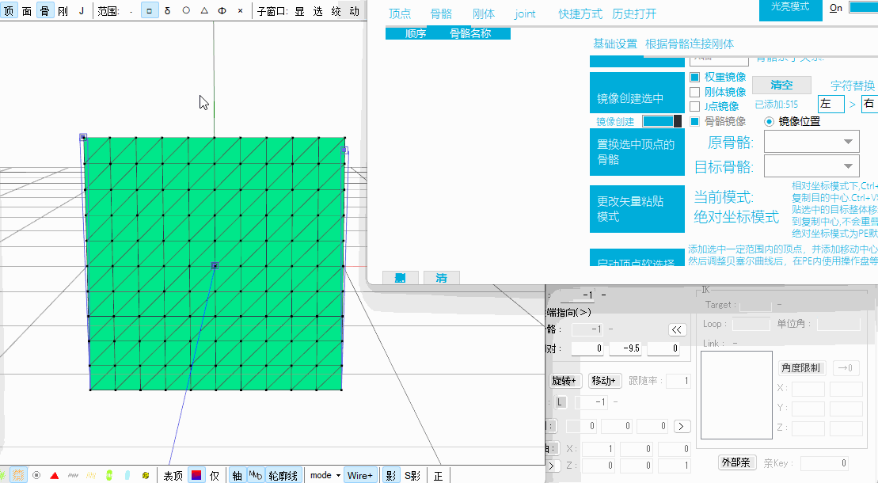Enable the J点镜像 checkbox

(694, 106)
